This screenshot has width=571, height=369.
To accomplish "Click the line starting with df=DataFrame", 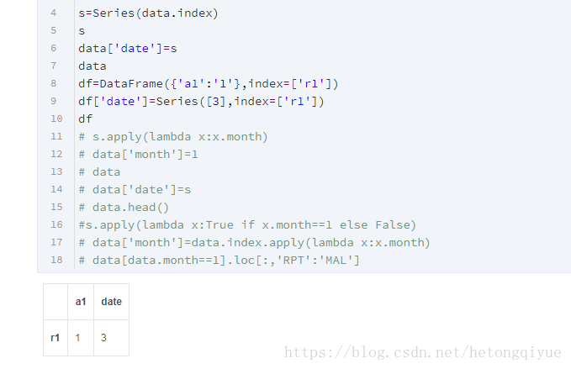I will (x=208, y=83).
